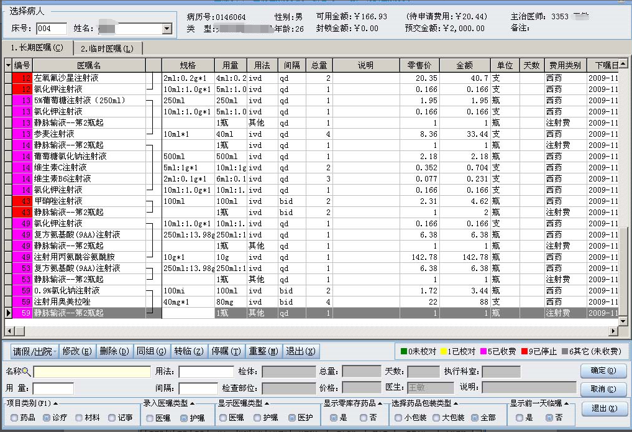
Task: Click the horizontal scrollbar right arrow
Action: click(x=613, y=331)
